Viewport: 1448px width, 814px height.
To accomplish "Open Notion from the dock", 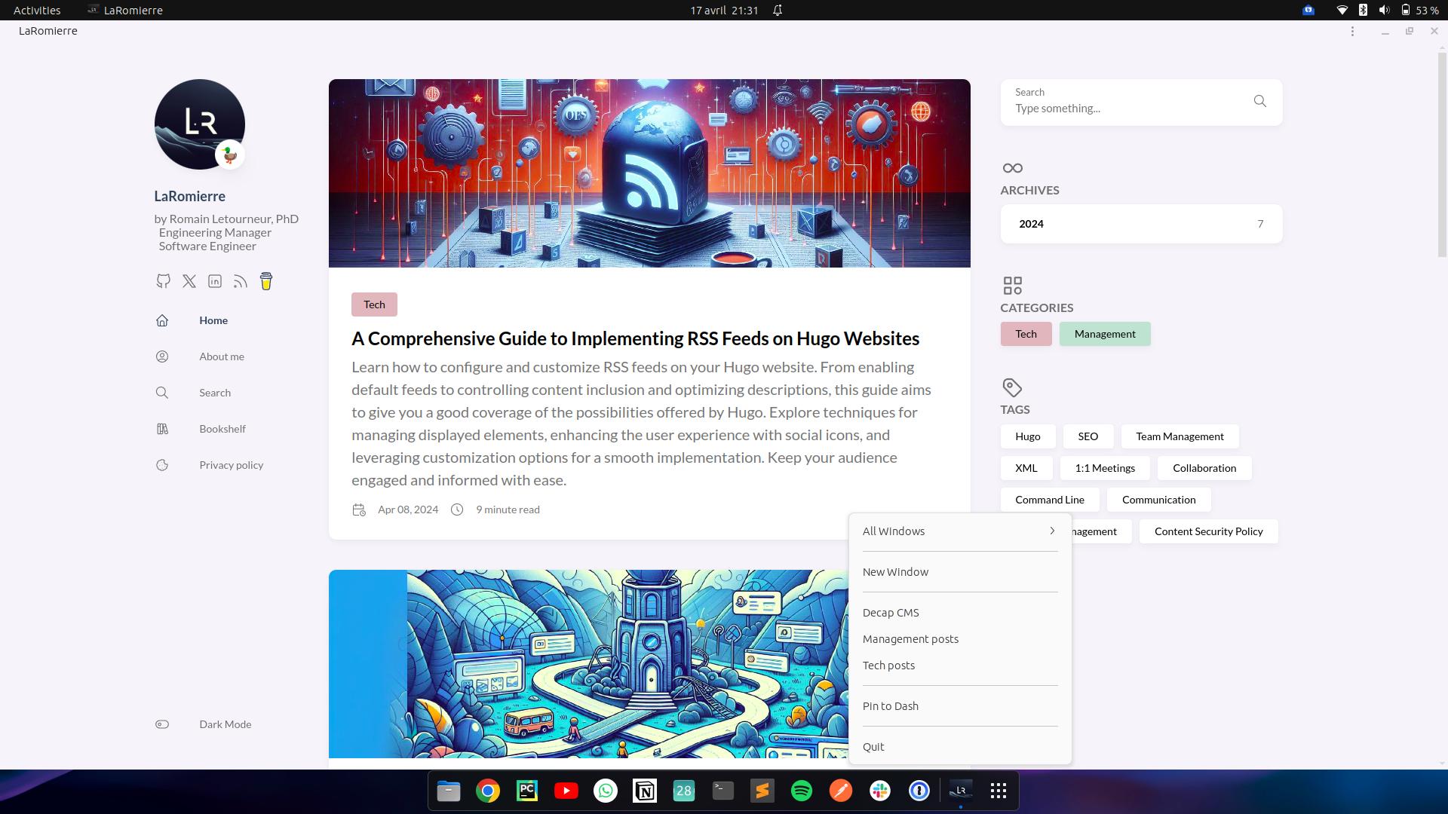I will coord(645,791).
